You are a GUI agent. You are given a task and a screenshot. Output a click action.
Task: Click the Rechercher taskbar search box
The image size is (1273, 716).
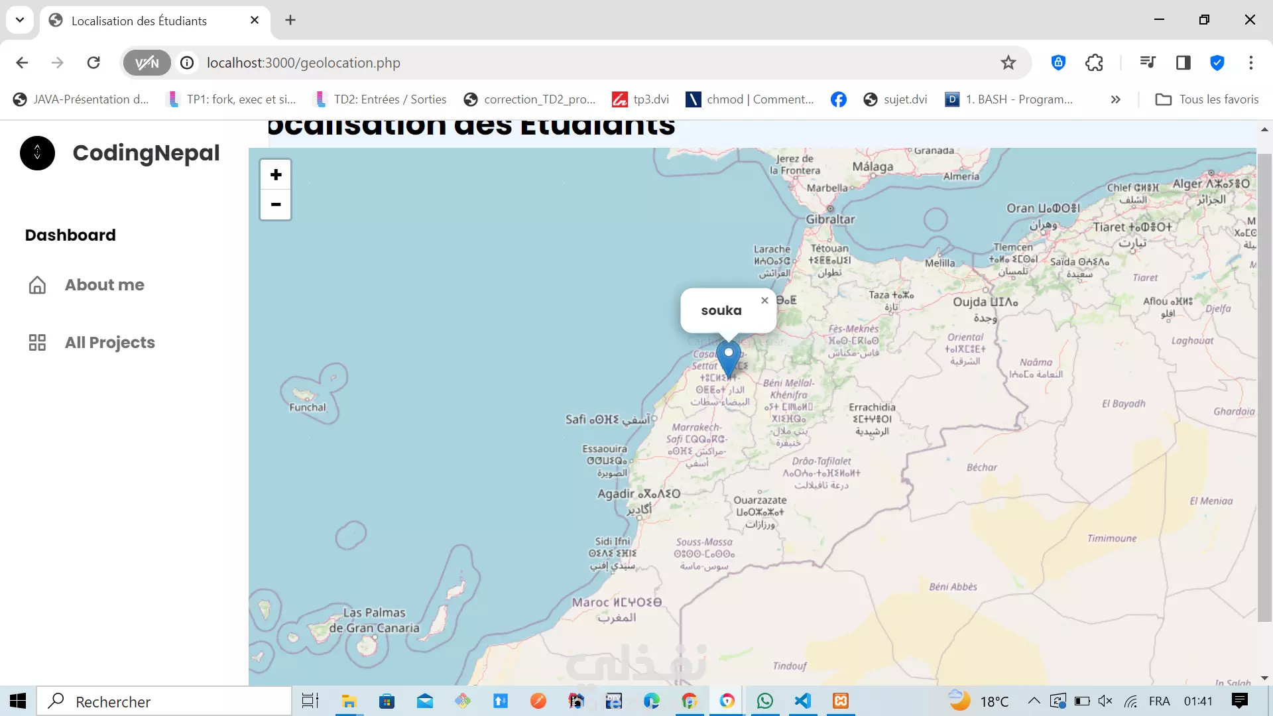tap(164, 701)
